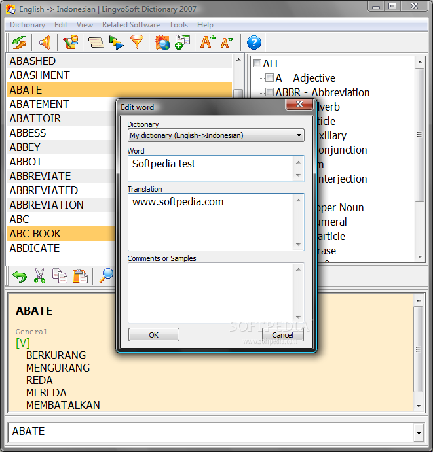Click the translation pane scroll down arrow

coord(419,406)
